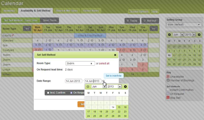Image resolution: width=204 pixels, height=120 pixels.
Task: Open the Room Type dropdown showing 3bdrm
Action: point(80,64)
